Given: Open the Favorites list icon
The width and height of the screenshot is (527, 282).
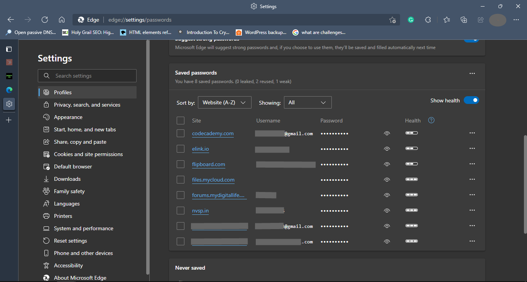Looking at the screenshot, I should coord(447,20).
